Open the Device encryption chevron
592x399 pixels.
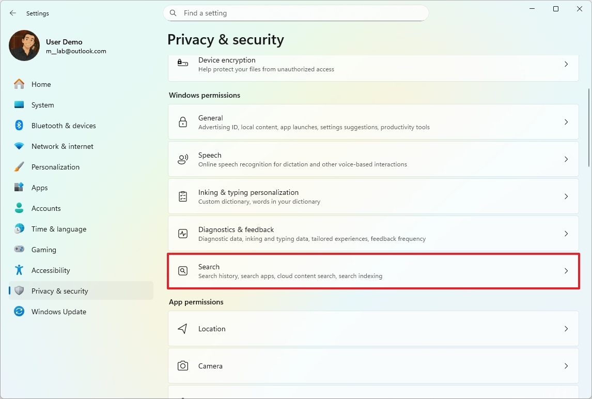click(566, 64)
